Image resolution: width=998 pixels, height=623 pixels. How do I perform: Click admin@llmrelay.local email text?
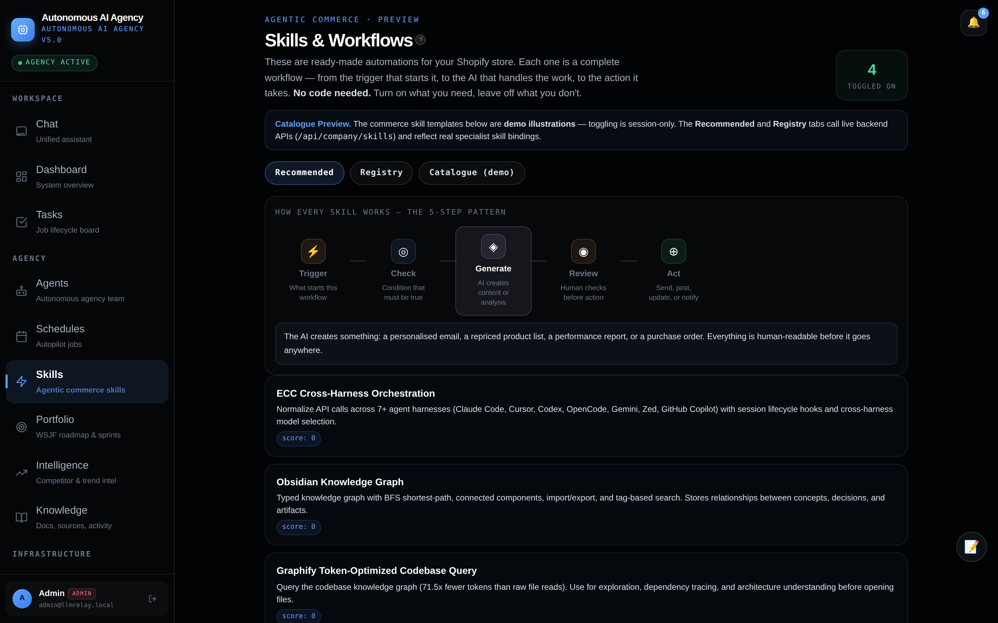point(76,605)
